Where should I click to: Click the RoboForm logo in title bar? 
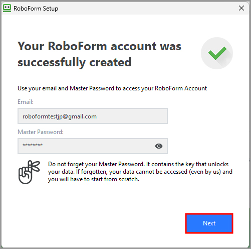coord(7,8)
